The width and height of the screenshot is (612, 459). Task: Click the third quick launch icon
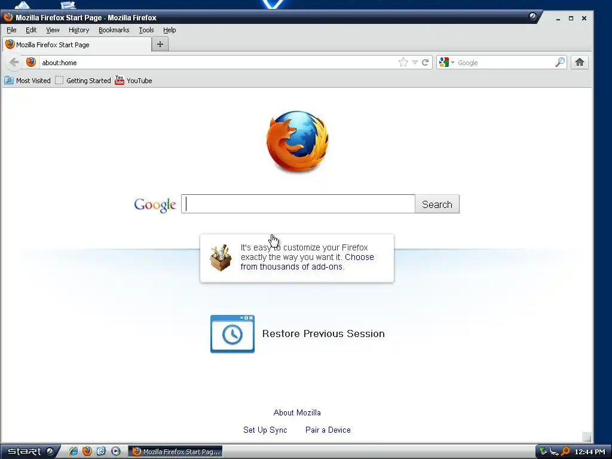(101, 451)
